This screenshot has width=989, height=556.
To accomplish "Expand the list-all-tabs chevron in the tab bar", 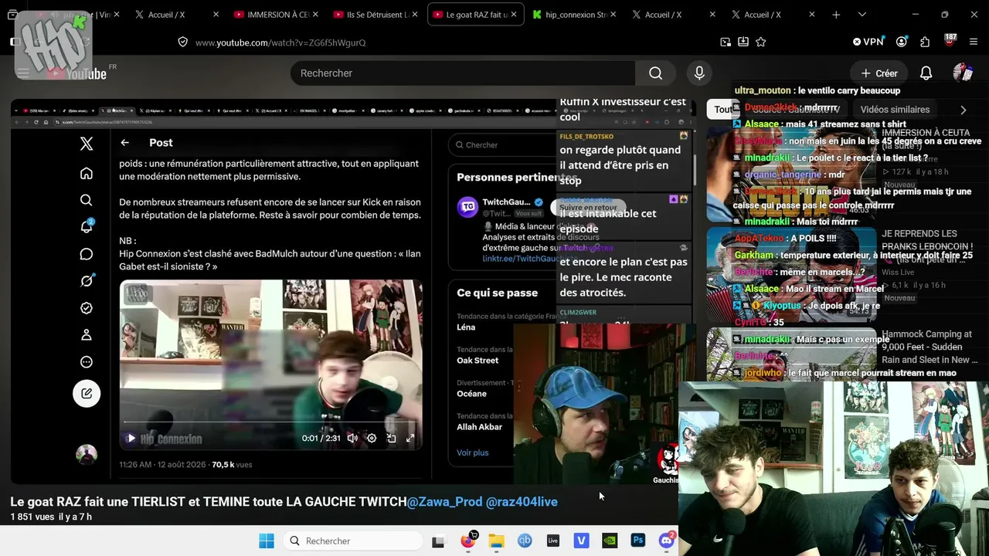I will pyautogui.click(x=862, y=15).
